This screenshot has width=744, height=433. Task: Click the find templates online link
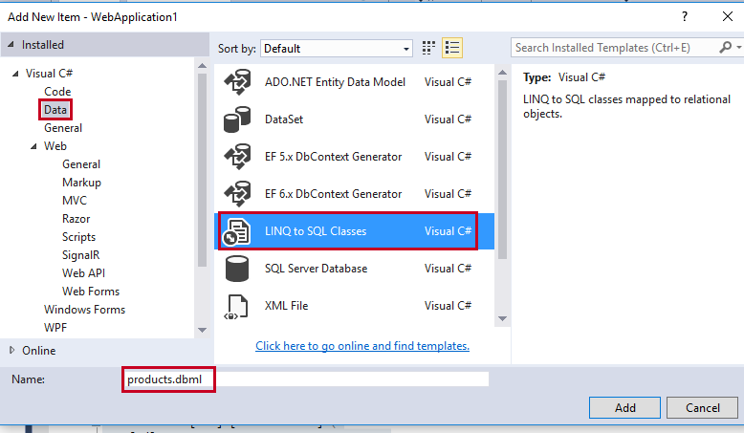tap(362, 346)
